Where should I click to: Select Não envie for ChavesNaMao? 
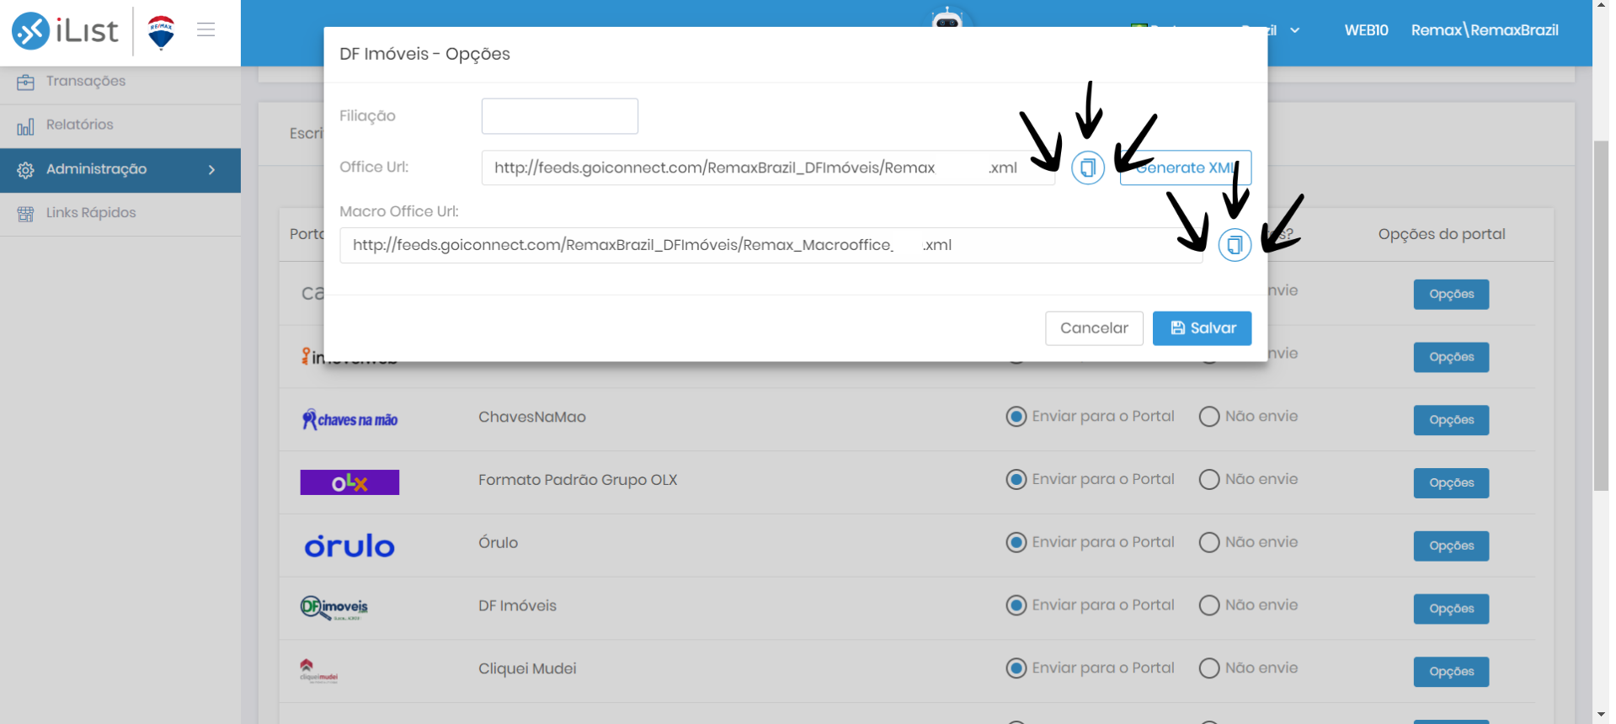[1209, 417]
